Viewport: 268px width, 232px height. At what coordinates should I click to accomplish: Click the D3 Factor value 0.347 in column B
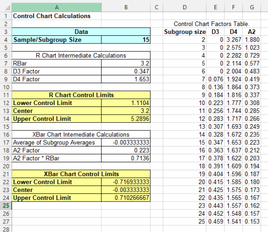(126, 71)
